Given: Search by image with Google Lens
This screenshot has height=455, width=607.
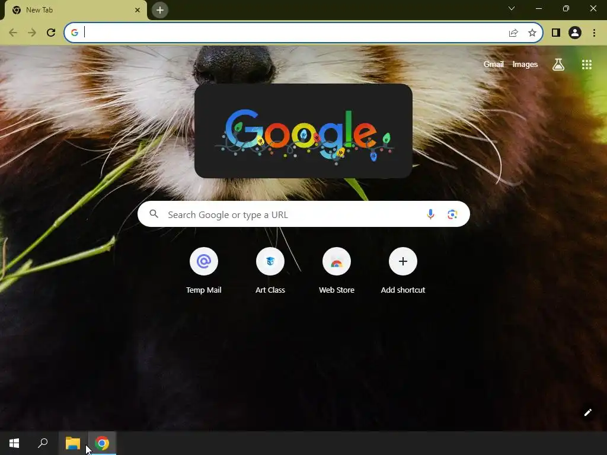Looking at the screenshot, I should point(452,214).
